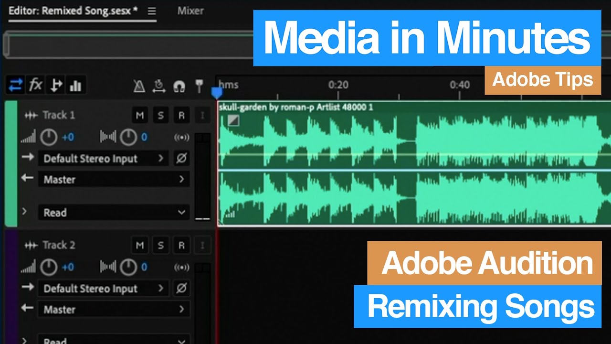Select the Editor: Remixed Song.sesx tab
Screen dimensions: 611x344
click(74, 11)
